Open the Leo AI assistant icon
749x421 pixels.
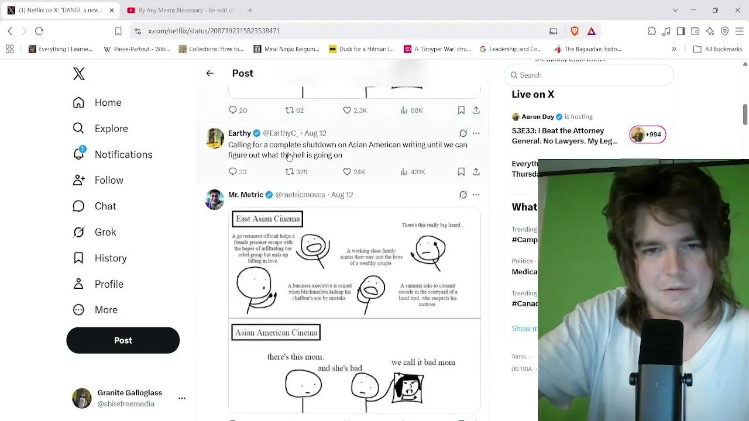pyautogui.click(x=710, y=31)
